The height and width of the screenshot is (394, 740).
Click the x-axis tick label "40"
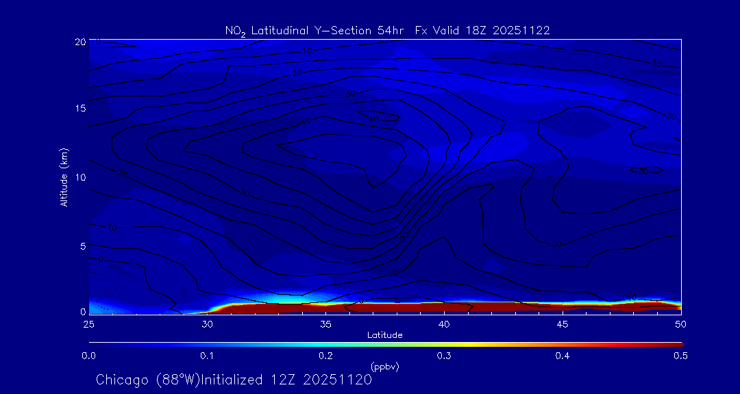pyautogui.click(x=444, y=324)
